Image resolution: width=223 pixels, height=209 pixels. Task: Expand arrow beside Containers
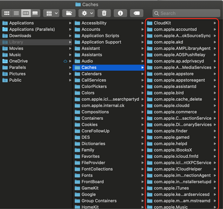point(143,118)
